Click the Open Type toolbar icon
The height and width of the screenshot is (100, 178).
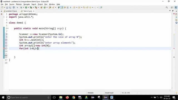[x=50, y=7]
